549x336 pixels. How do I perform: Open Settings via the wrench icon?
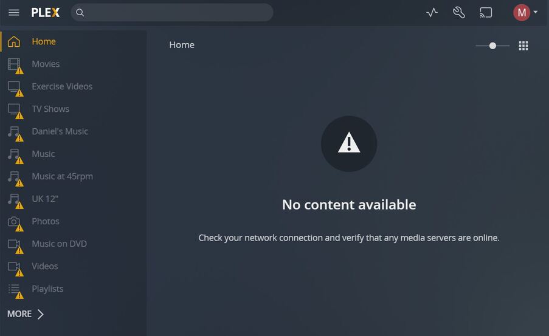point(458,13)
